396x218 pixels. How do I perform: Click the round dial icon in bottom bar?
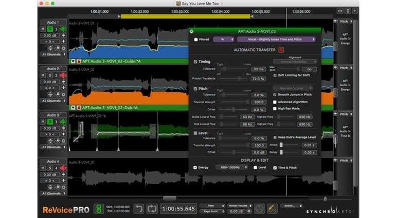coord(259,209)
